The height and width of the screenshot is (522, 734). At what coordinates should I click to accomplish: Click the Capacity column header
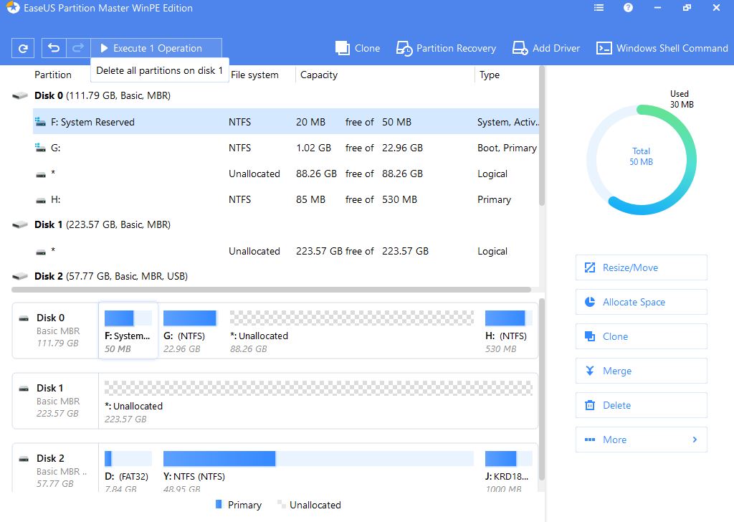[x=319, y=75]
